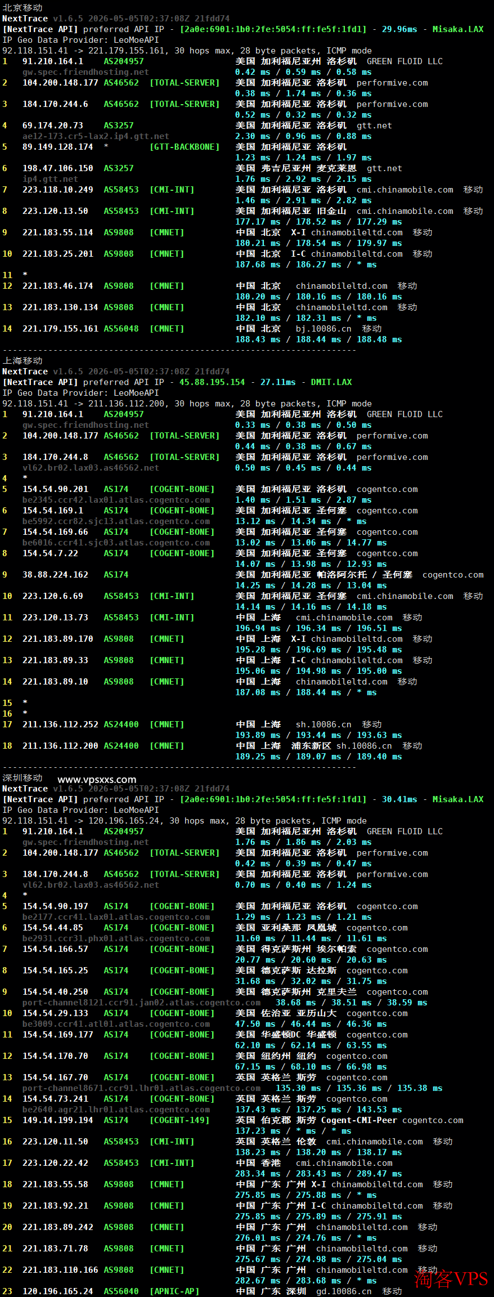
Task: Click IP 221.183.92.21
Action: point(55,1206)
